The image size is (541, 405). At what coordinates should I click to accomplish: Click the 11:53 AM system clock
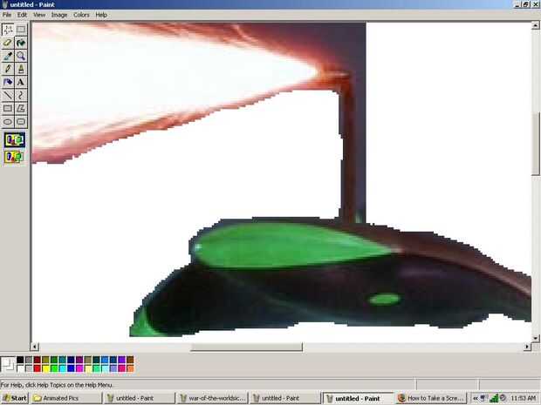pyautogui.click(x=523, y=398)
